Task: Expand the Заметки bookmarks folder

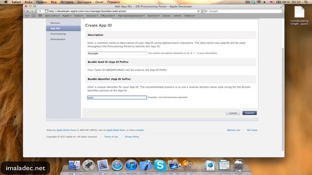Action: coord(154,16)
